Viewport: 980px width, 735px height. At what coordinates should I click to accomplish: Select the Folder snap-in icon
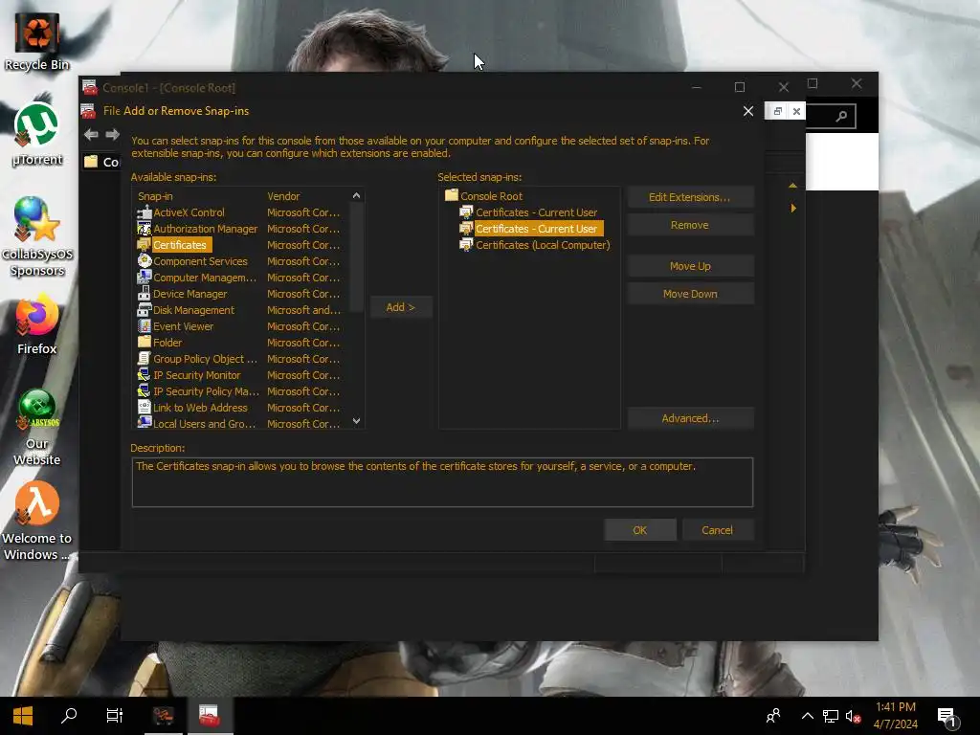[145, 343]
